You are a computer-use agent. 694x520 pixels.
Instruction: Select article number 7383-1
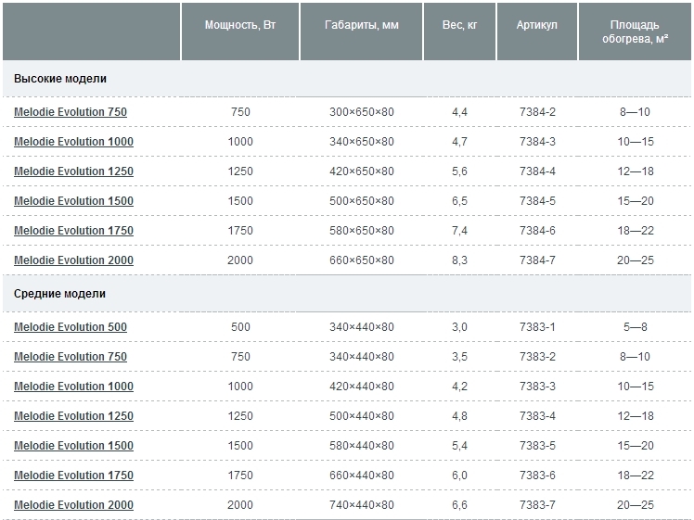tap(537, 327)
